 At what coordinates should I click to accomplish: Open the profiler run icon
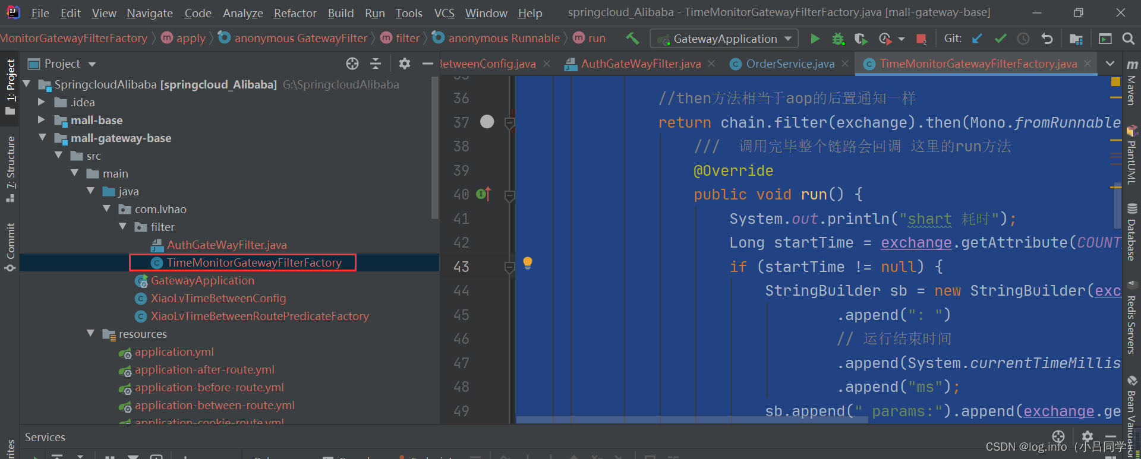click(x=885, y=39)
